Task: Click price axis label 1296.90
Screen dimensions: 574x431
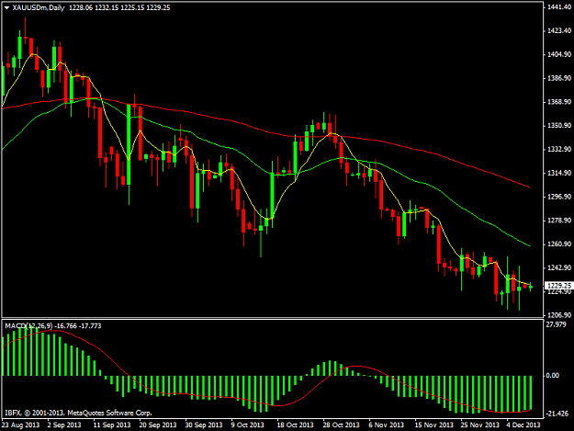Action: tap(559, 197)
